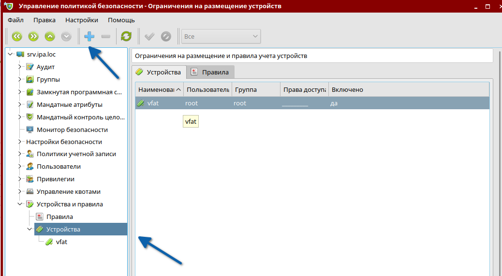The height and width of the screenshot is (276, 502).
Task: Open the 'Все' filter dropdown
Action: 221,36
